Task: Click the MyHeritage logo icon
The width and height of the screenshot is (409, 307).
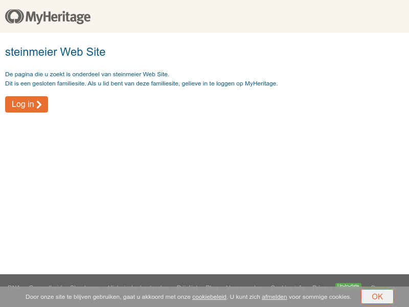Action: (x=14, y=16)
